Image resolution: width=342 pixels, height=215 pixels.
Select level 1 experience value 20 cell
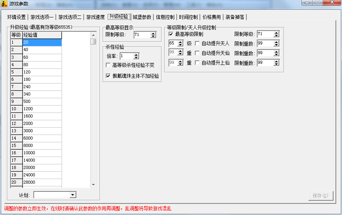pos(42,43)
